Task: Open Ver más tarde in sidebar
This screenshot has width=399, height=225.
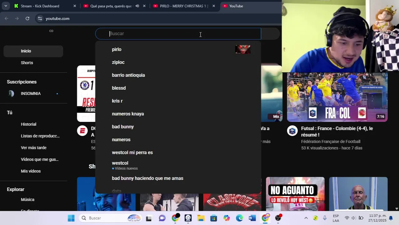Action: [x=33, y=147]
